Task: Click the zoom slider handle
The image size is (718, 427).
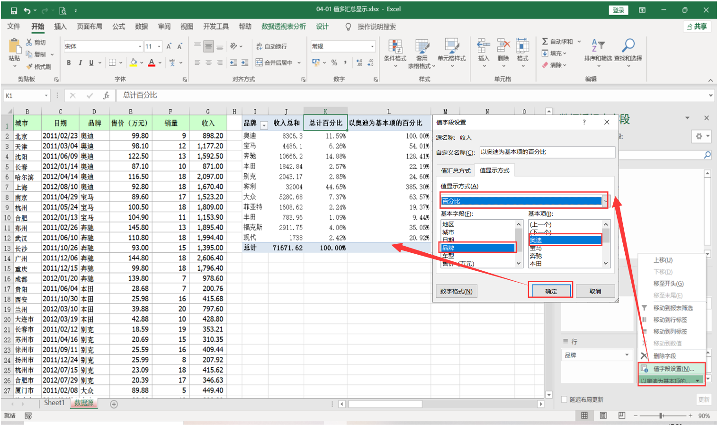Action: tap(661, 416)
